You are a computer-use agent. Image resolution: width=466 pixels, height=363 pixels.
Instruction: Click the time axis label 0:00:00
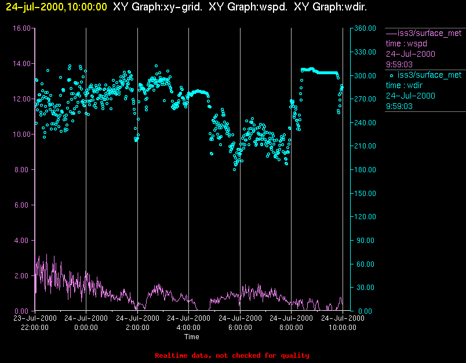(x=86, y=328)
